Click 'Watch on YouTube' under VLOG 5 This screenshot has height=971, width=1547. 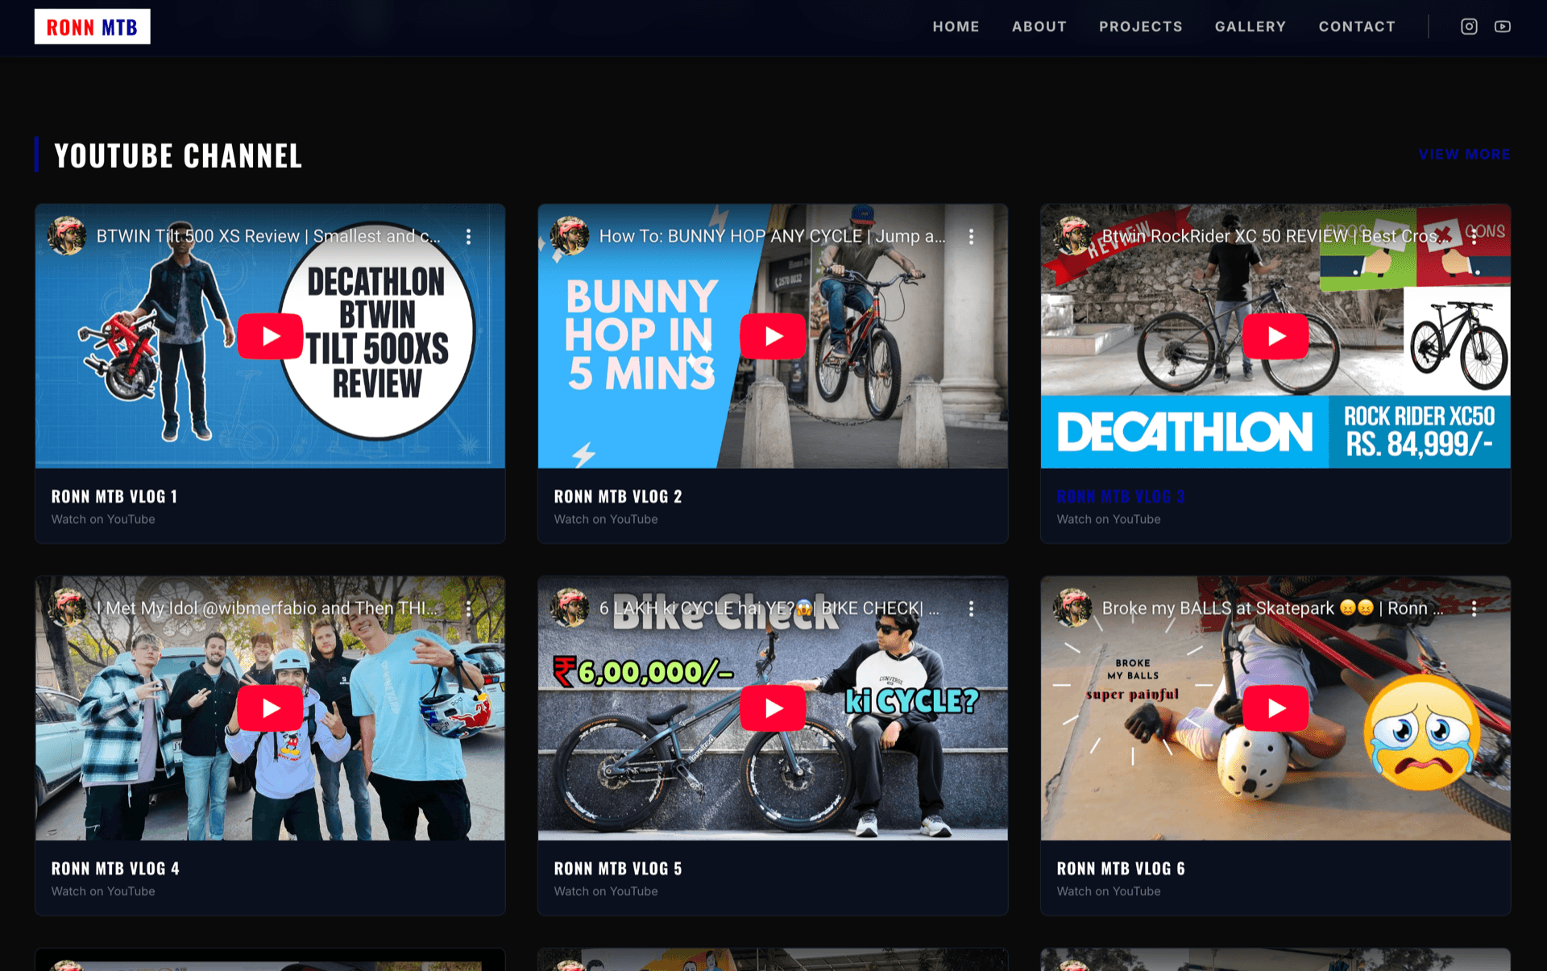pyautogui.click(x=606, y=892)
